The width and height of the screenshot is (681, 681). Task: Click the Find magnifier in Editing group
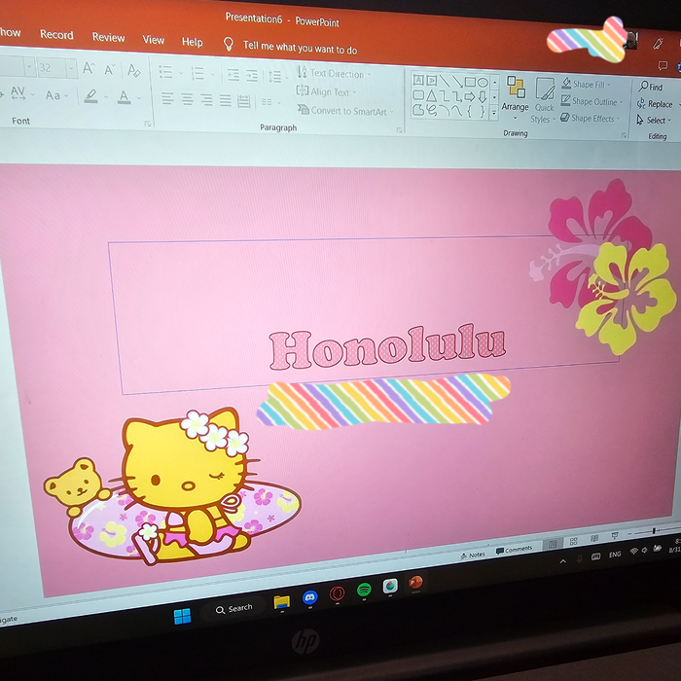click(x=644, y=88)
